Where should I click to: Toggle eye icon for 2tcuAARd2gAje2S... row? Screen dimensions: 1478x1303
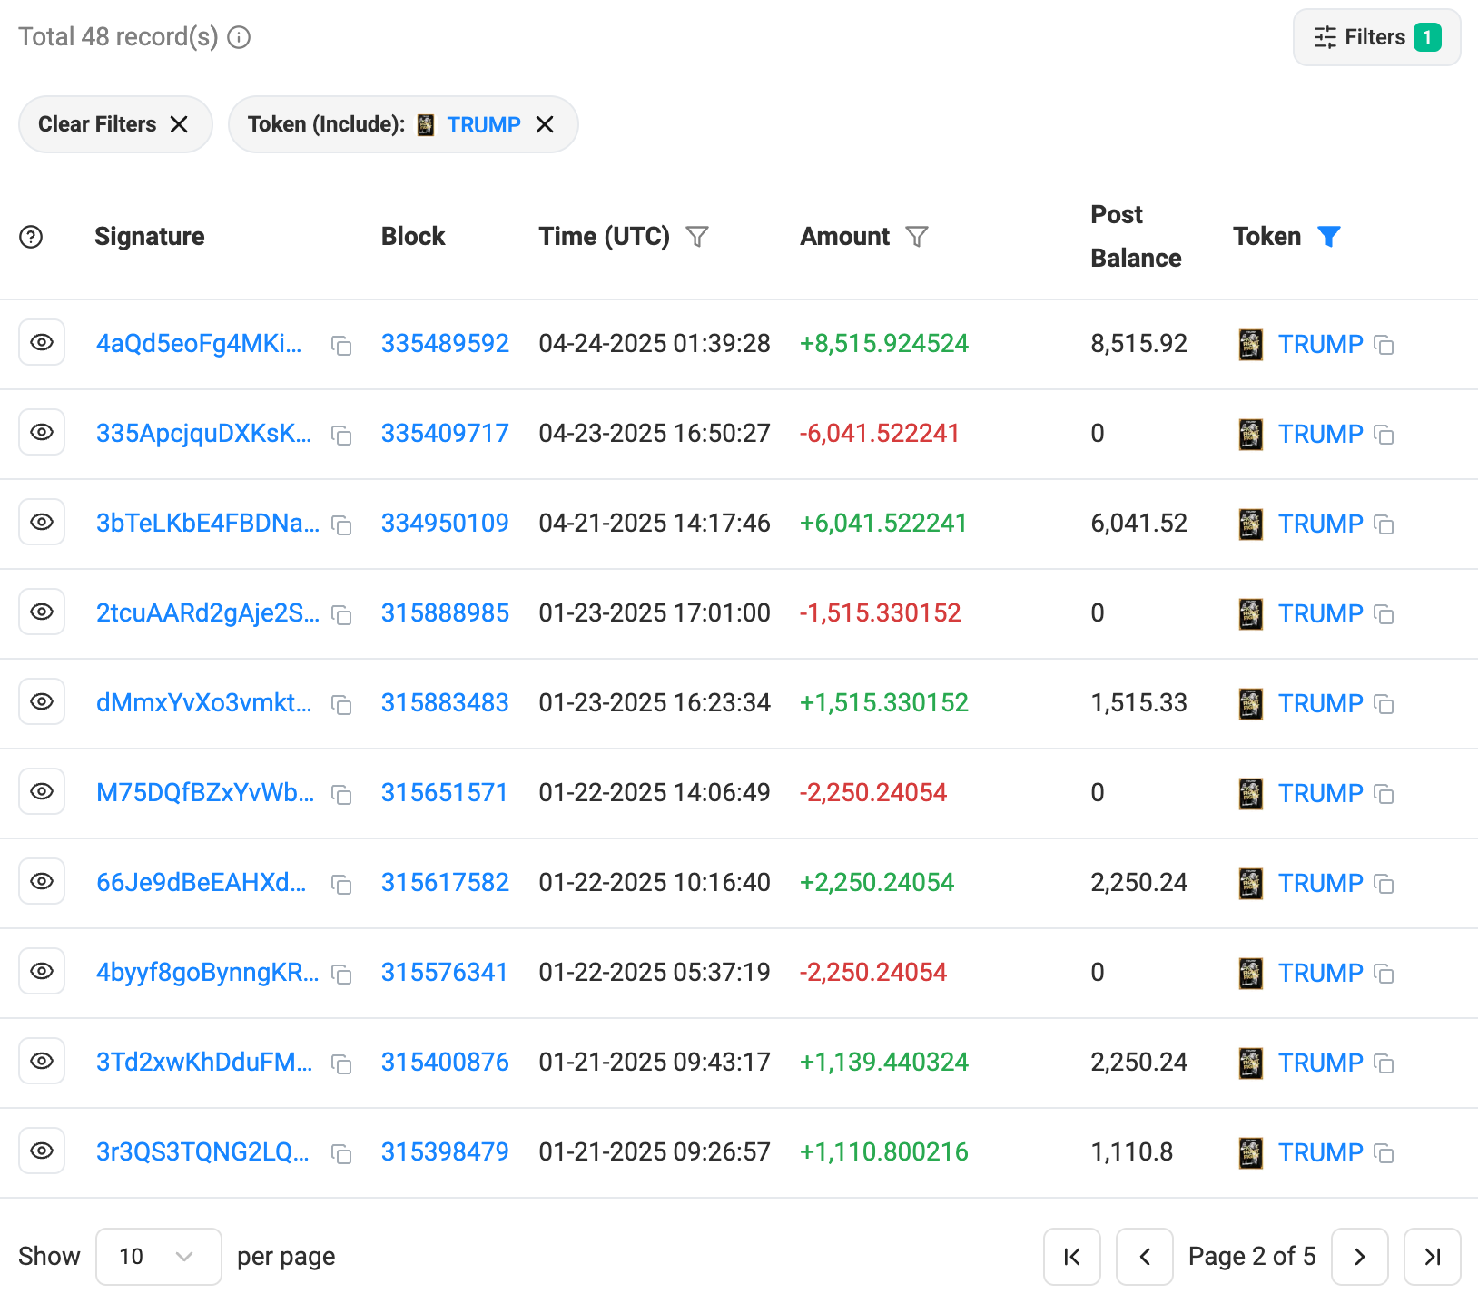pyautogui.click(x=42, y=612)
